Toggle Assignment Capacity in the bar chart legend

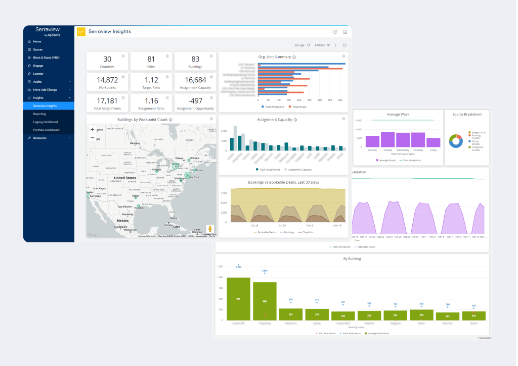pos(299,170)
